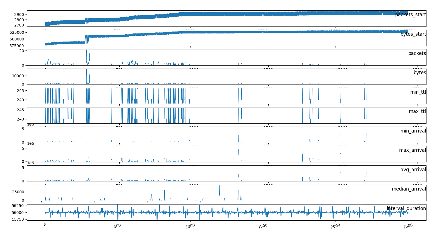This screenshot has width=434, height=236.
Task: Click the 20 tick on packets axis
Action: (x=22, y=51)
